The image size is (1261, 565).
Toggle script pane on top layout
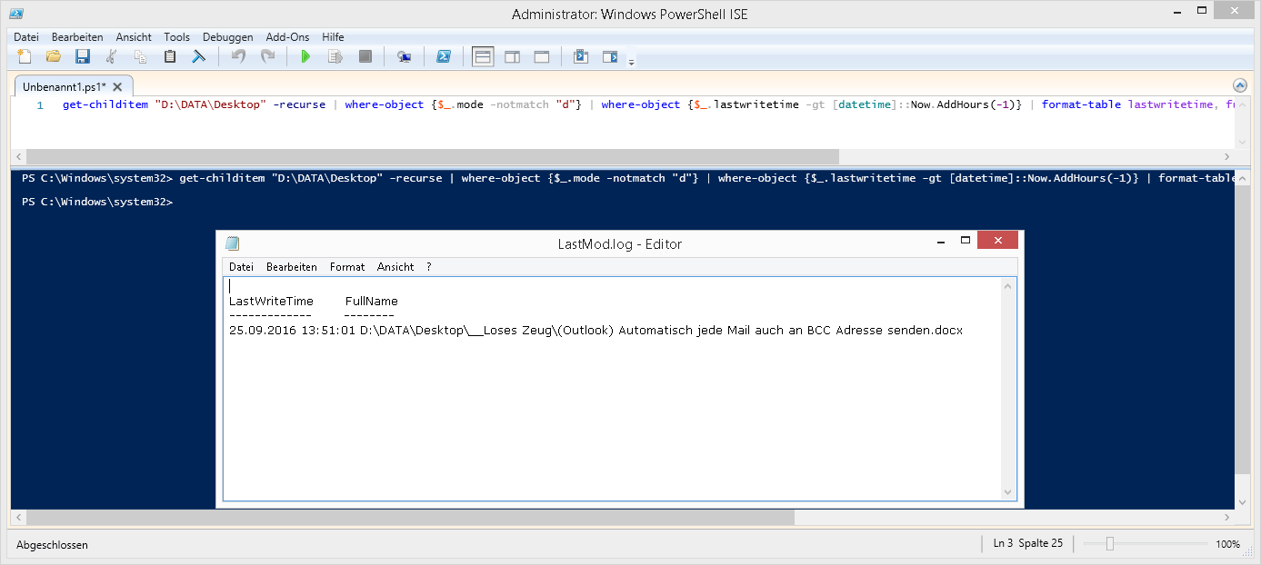point(483,57)
